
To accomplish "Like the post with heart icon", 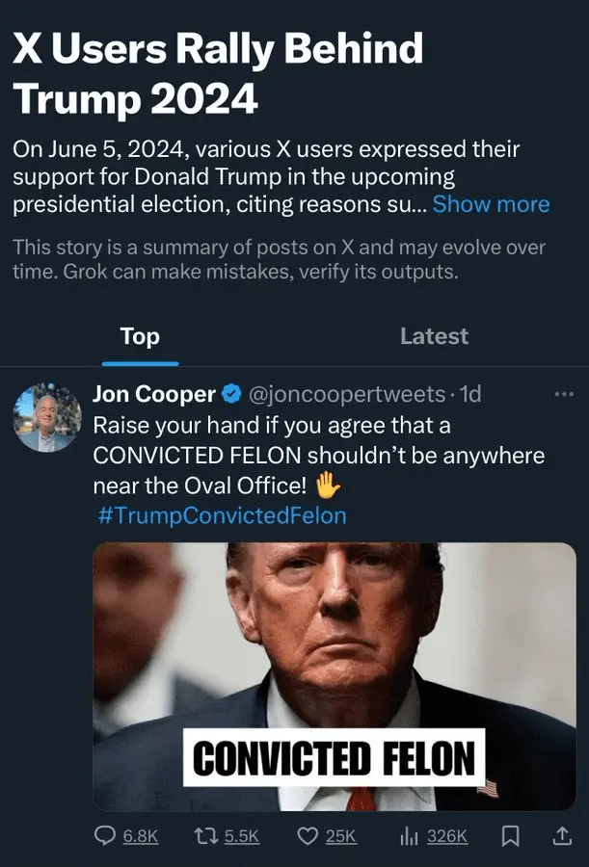I will [307, 836].
